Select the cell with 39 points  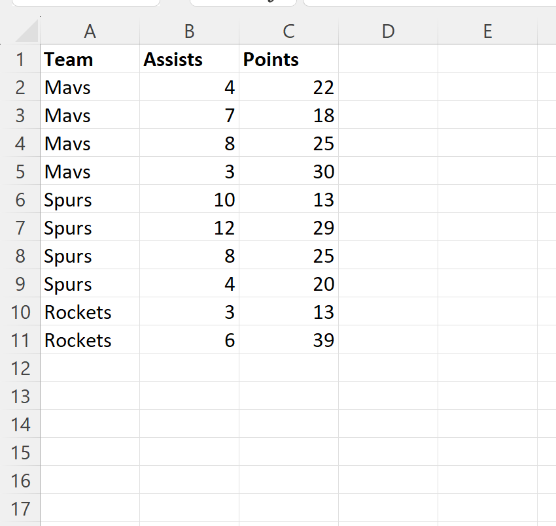coord(288,340)
